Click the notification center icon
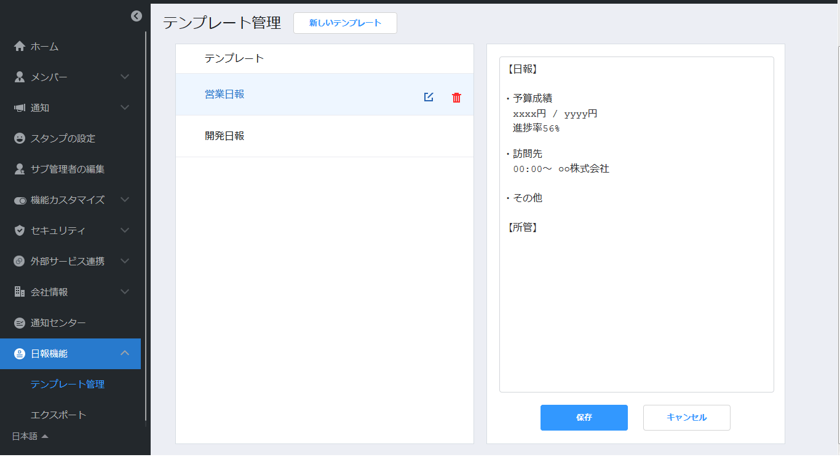 (x=20, y=322)
